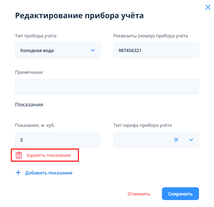This screenshot has height=207, width=214.
Task: Click the 'Показание, м. куб.' label
Action: [x=35, y=126]
